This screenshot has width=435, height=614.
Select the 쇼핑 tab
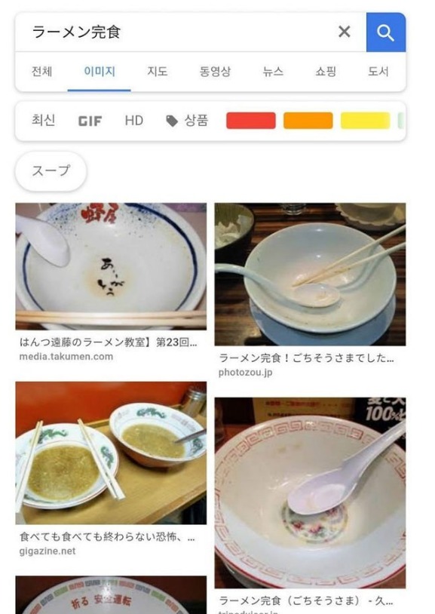[x=326, y=71]
